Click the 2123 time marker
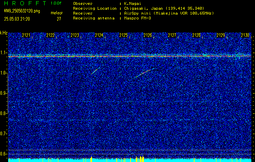255x162 pixels. click(75, 35)
